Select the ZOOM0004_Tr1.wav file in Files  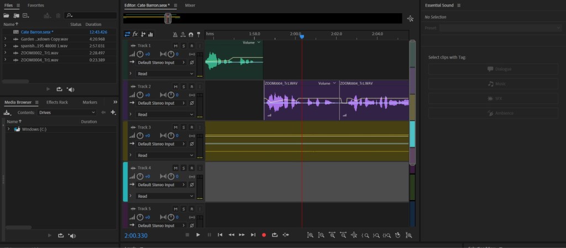(x=39, y=60)
